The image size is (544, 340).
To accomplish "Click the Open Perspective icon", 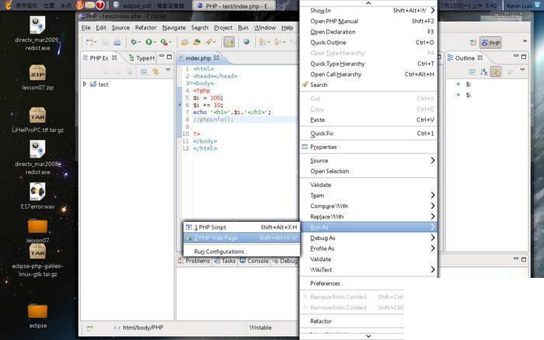I will coord(473,43).
